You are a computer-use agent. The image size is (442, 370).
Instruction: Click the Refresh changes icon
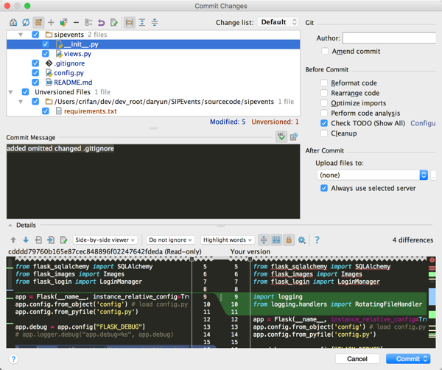26,23
